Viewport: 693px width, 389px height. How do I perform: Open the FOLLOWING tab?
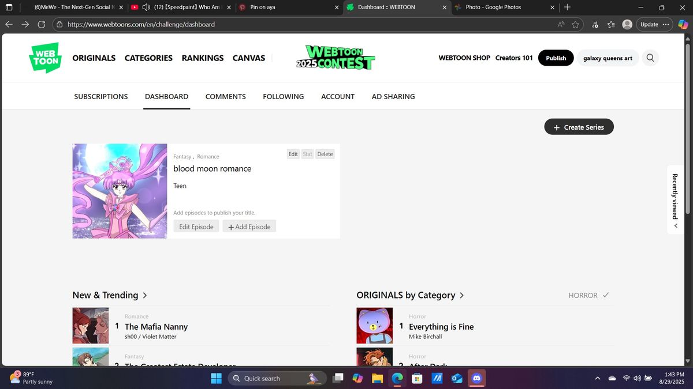tap(283, 96)
